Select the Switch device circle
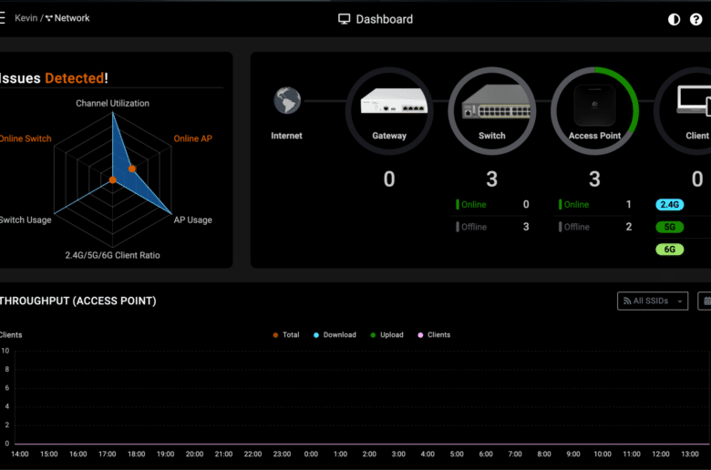Viewport: 711px width, 470px height. point(492,111)
